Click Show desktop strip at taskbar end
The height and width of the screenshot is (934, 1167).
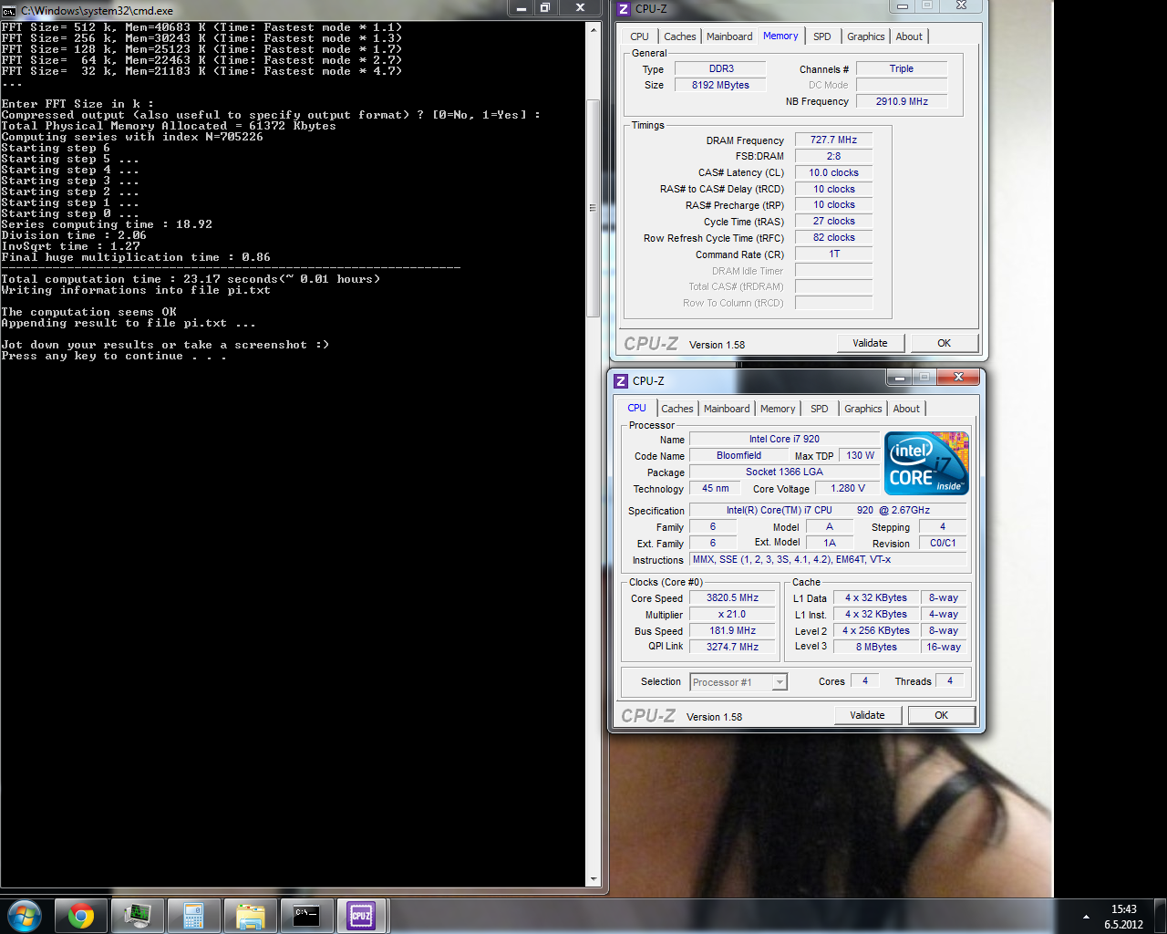coord(1160,916)
